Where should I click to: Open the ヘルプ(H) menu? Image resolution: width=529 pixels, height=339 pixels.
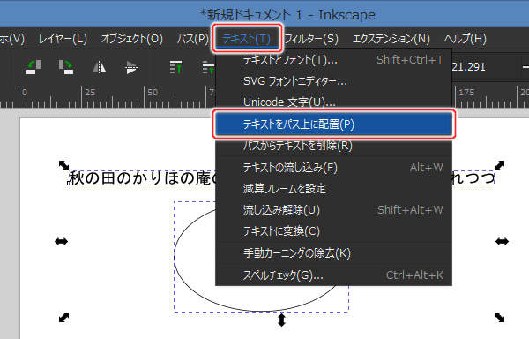tap(466, 39)
